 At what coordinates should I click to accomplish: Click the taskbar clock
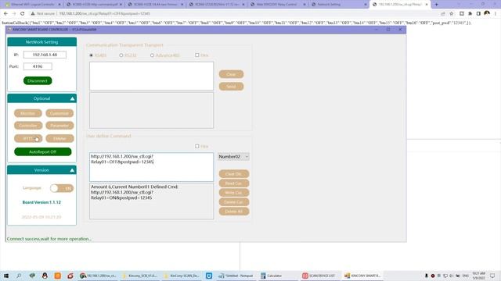tap(478, 276)
